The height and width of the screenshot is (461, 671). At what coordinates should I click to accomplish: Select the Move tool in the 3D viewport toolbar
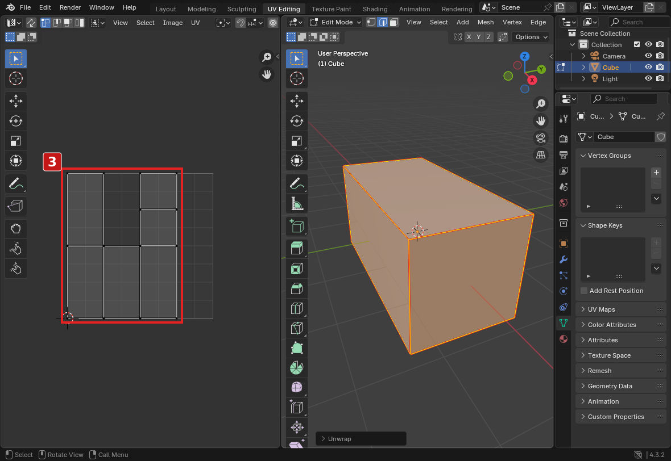[297, 101]
